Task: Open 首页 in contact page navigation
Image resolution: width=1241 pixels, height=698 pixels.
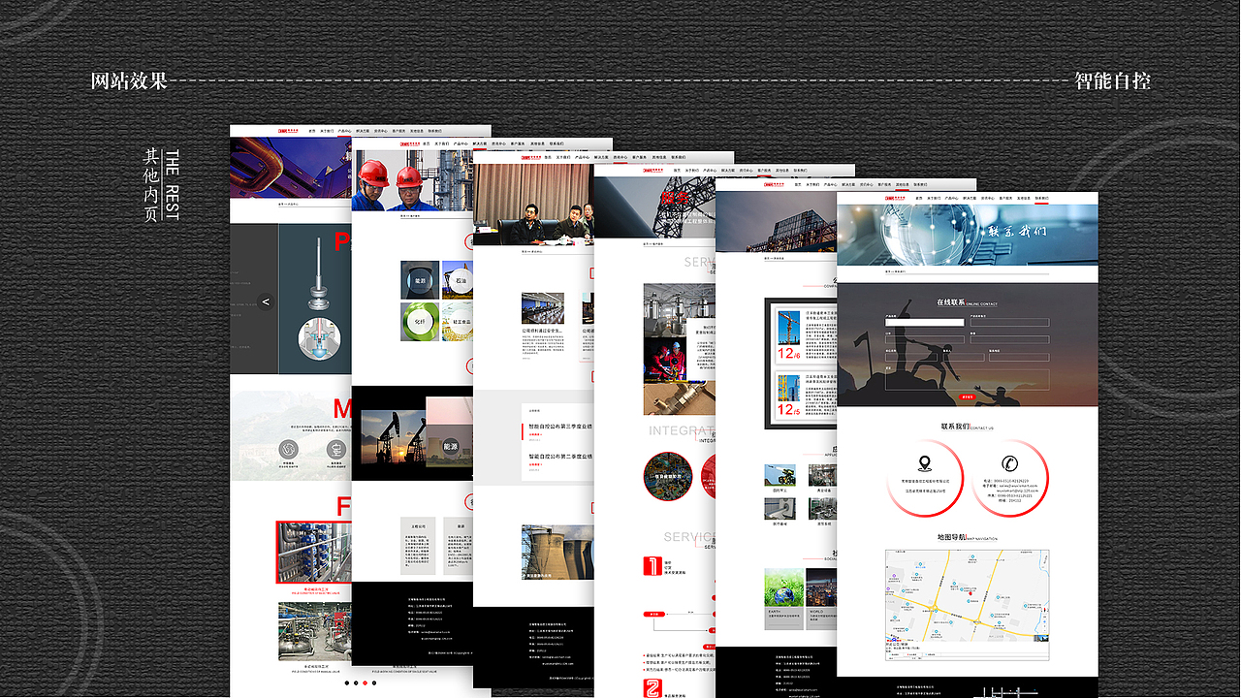Action: click(920, 198)
